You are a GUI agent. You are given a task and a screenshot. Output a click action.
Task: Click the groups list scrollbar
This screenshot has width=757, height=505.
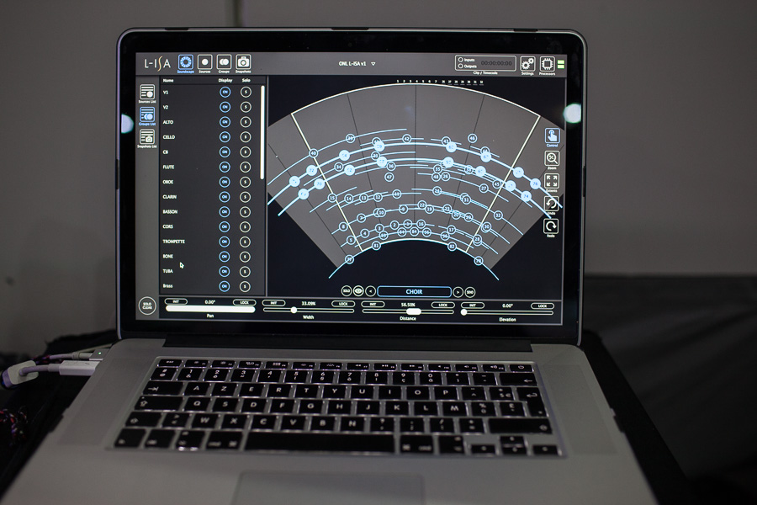click(x=262, y=132)
